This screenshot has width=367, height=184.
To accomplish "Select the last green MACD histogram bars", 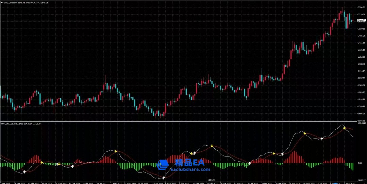I will click(x=350, y=166).
